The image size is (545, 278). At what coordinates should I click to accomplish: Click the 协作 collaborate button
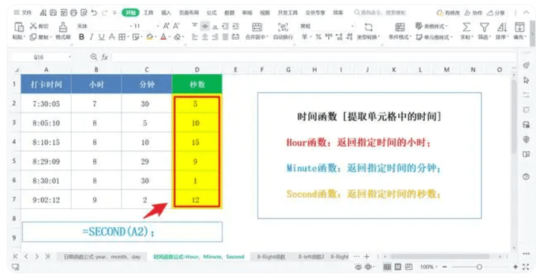tap(474, 12)
